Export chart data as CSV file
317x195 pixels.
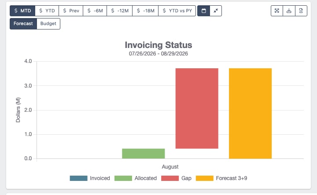[301, 11]
